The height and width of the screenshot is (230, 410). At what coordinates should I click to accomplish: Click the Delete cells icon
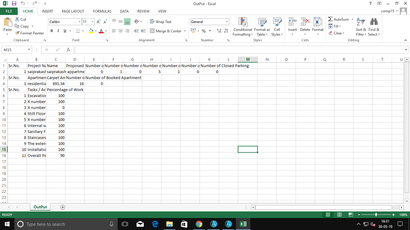tap(305, 22)
